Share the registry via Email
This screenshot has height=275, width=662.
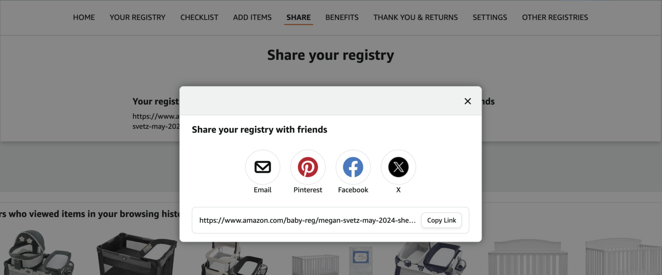[x=262, y=167]
